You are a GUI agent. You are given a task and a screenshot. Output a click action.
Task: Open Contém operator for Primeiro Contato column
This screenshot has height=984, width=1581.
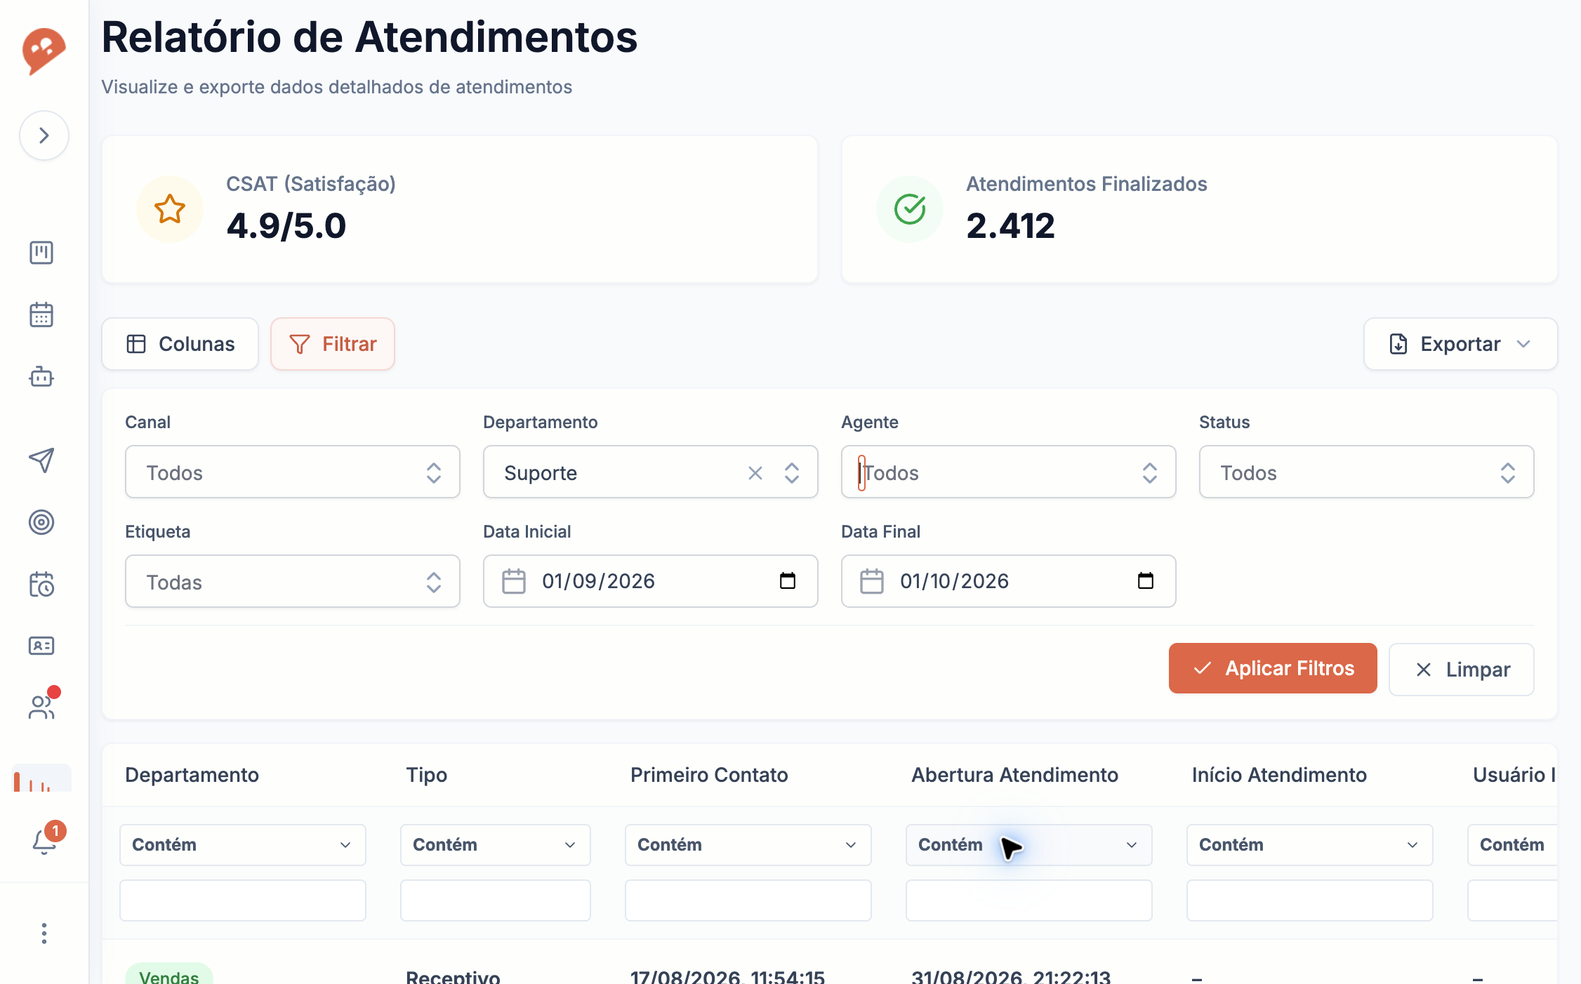click(x=748, y=845)
